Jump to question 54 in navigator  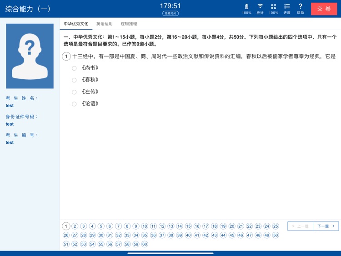[x=92, y=244]
